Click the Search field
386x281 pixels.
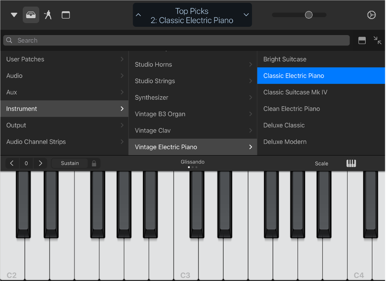pos(176,40)
